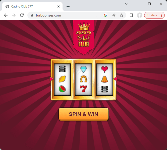
Task: Open the profile avatar menu
Action: point(140,15)
